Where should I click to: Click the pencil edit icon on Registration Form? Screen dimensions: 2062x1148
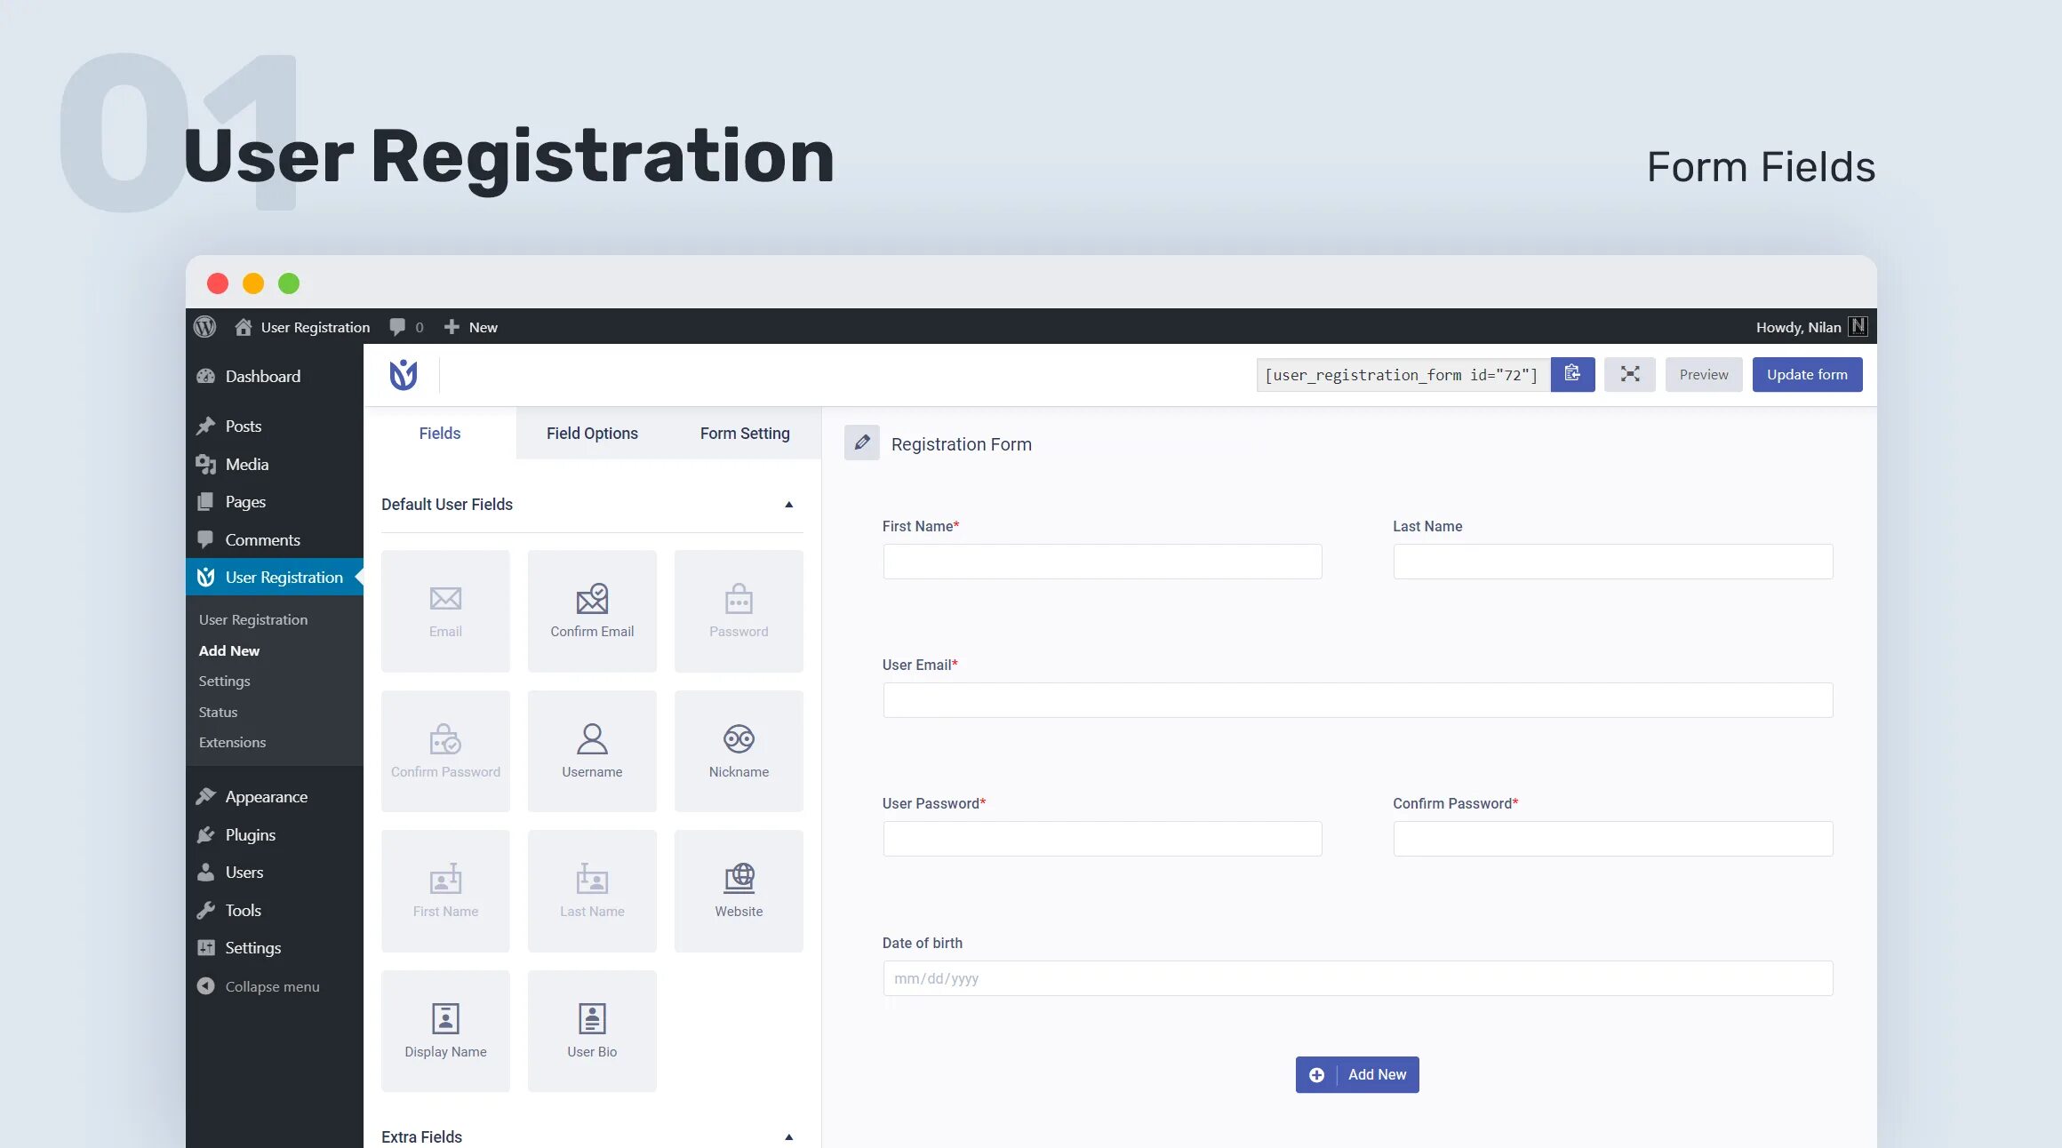[861, 444]
